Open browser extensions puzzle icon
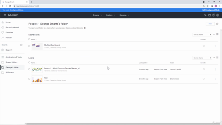The height and width of the screenshot is (125, 222). (212, 6)
